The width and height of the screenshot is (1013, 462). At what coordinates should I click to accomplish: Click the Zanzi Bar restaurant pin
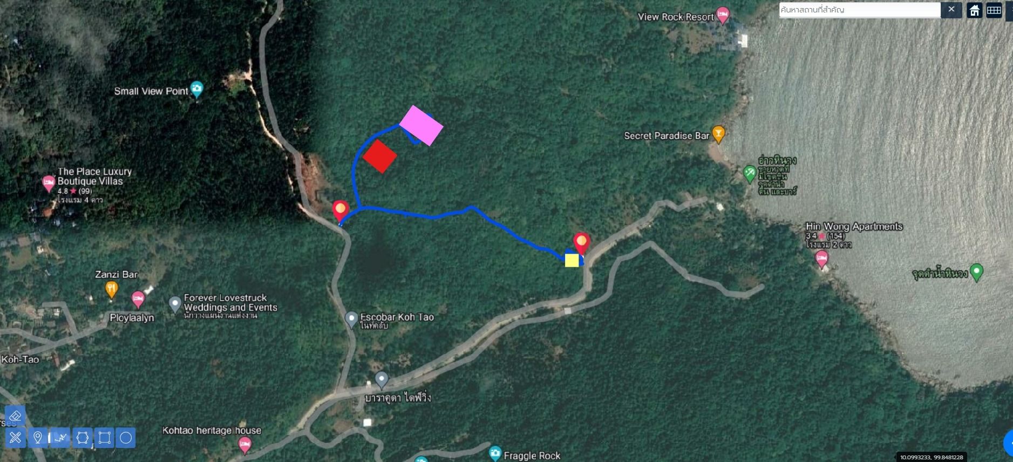tap(112, 290)
